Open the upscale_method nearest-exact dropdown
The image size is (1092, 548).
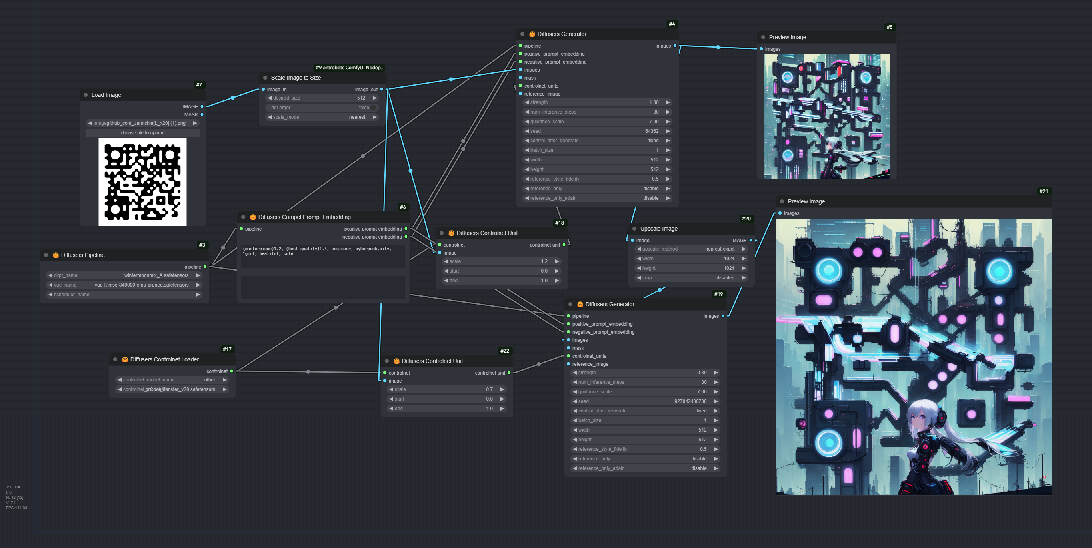(x=691, y=249)
